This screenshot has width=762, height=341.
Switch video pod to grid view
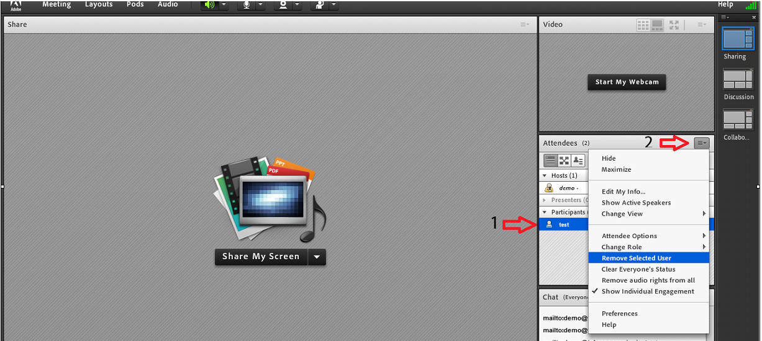coord(643,25)
